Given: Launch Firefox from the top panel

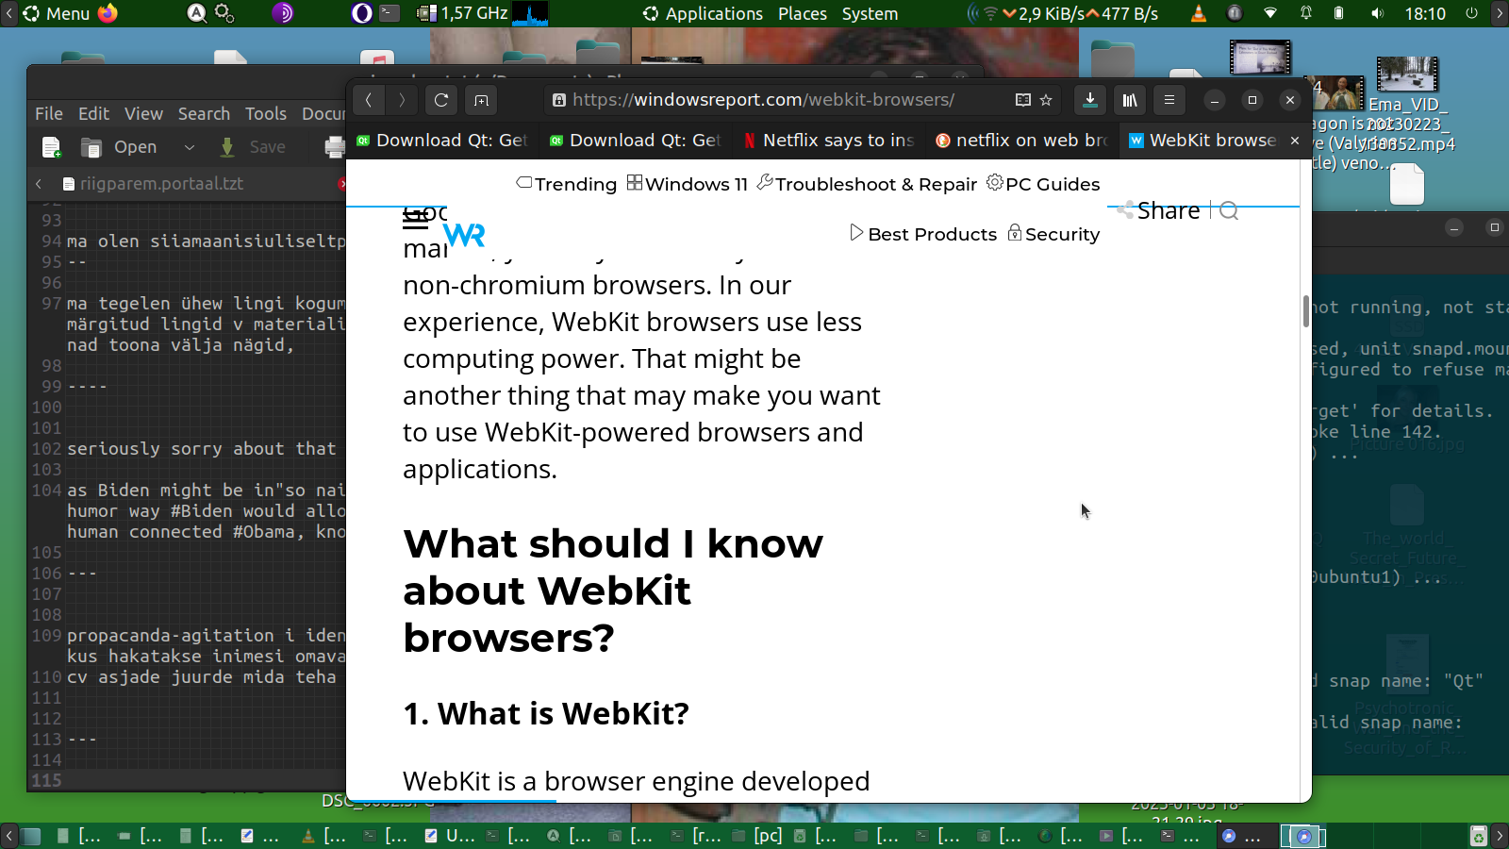Looking at the screenshot, I should coord(108,13).
